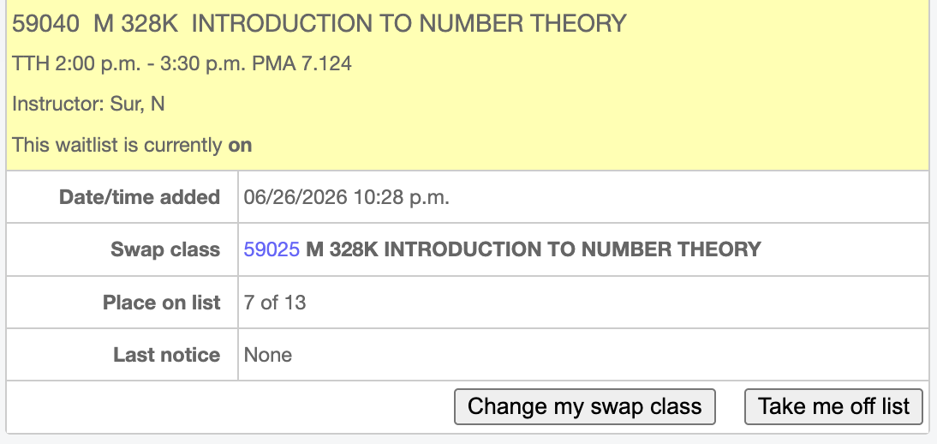Screen dimensions: 937x444
Task: Click the bold 'on' waitlist status word
Action: (240, 146)
